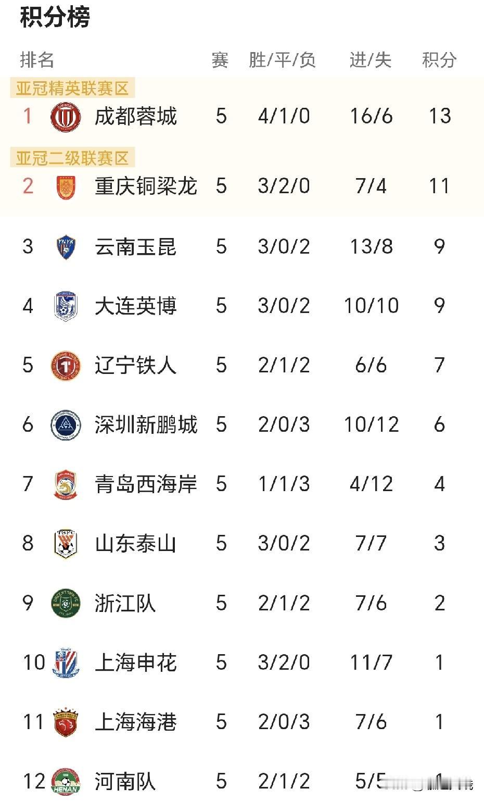Sort by the 积分 column header
The height and width of the screenshot is (801, 484).
tap(439, 60)
